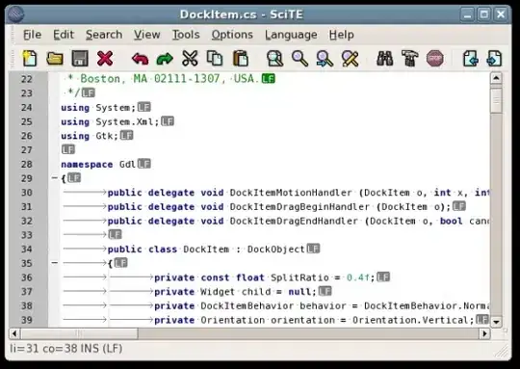This screenshot has height=369, width=520.
Task: Redo change with green arrow icon
Action: (165, 59)
